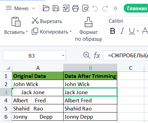Click the fill handle of cell B3
Screen dimensions: 148x123
point(117,96)
